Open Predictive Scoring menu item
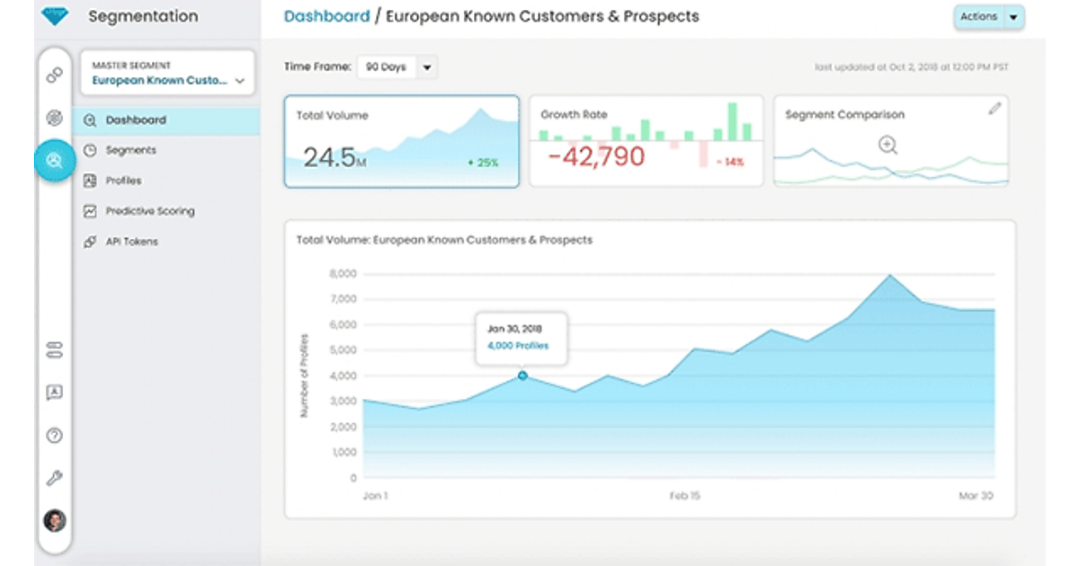Screen dimensions: 1079x566 (149, 211)
